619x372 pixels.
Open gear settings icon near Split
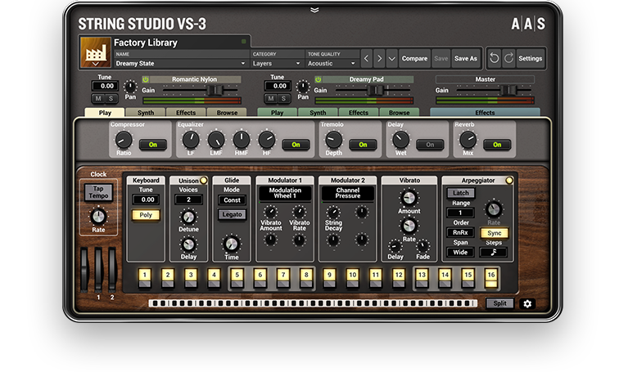527,303
